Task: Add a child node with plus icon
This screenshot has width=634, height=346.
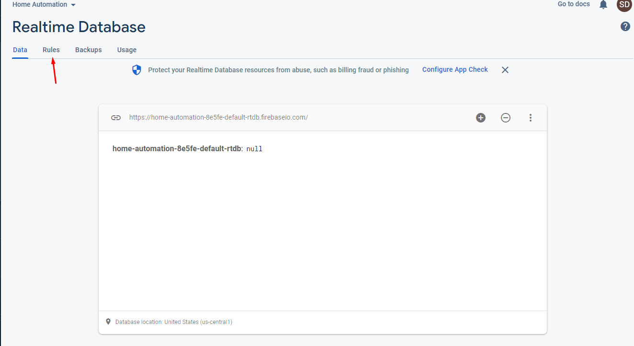Action: pyautogui.click(x=481, y=118)
